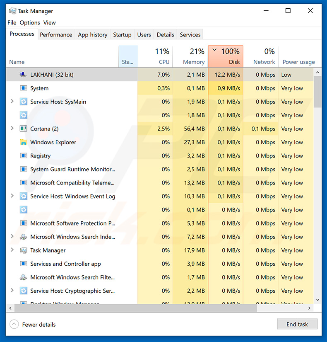Click the 56,4 MB memory value
The image size is (327, 342).
(x=194, y=129)
